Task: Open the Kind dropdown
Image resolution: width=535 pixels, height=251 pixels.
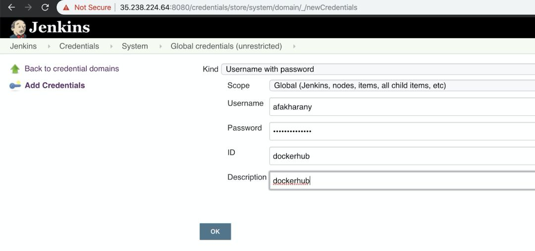Action: 377,69
